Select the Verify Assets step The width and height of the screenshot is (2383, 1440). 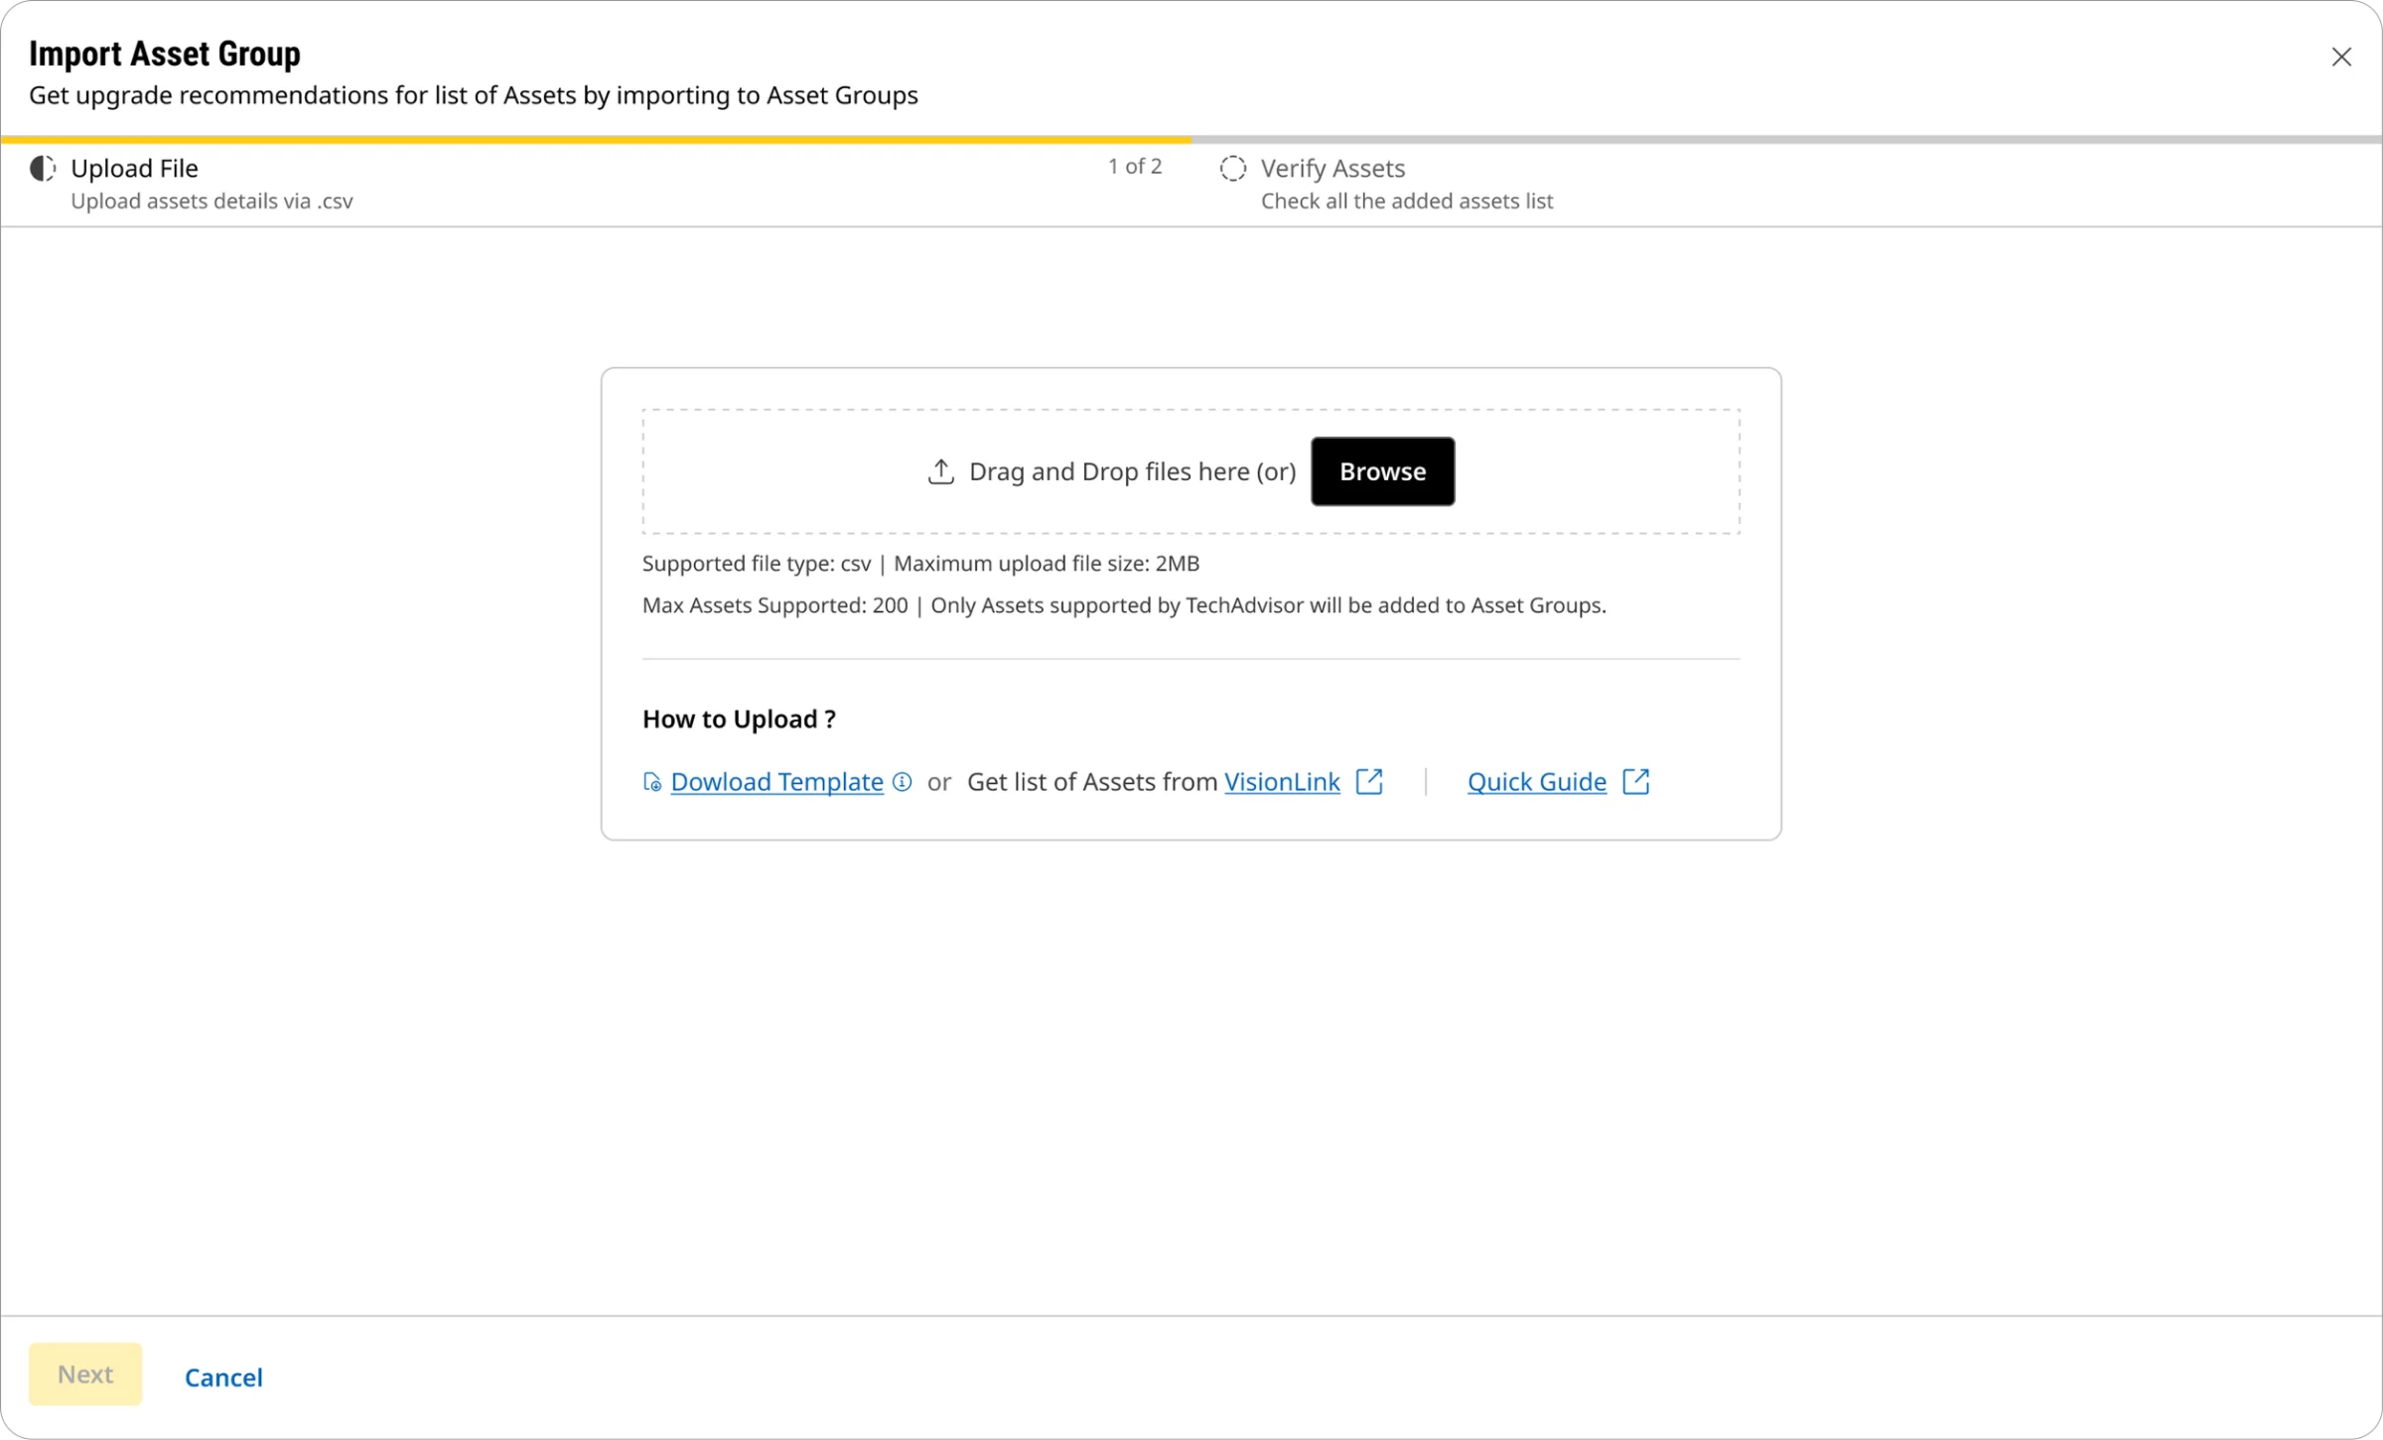[1786, 184]
